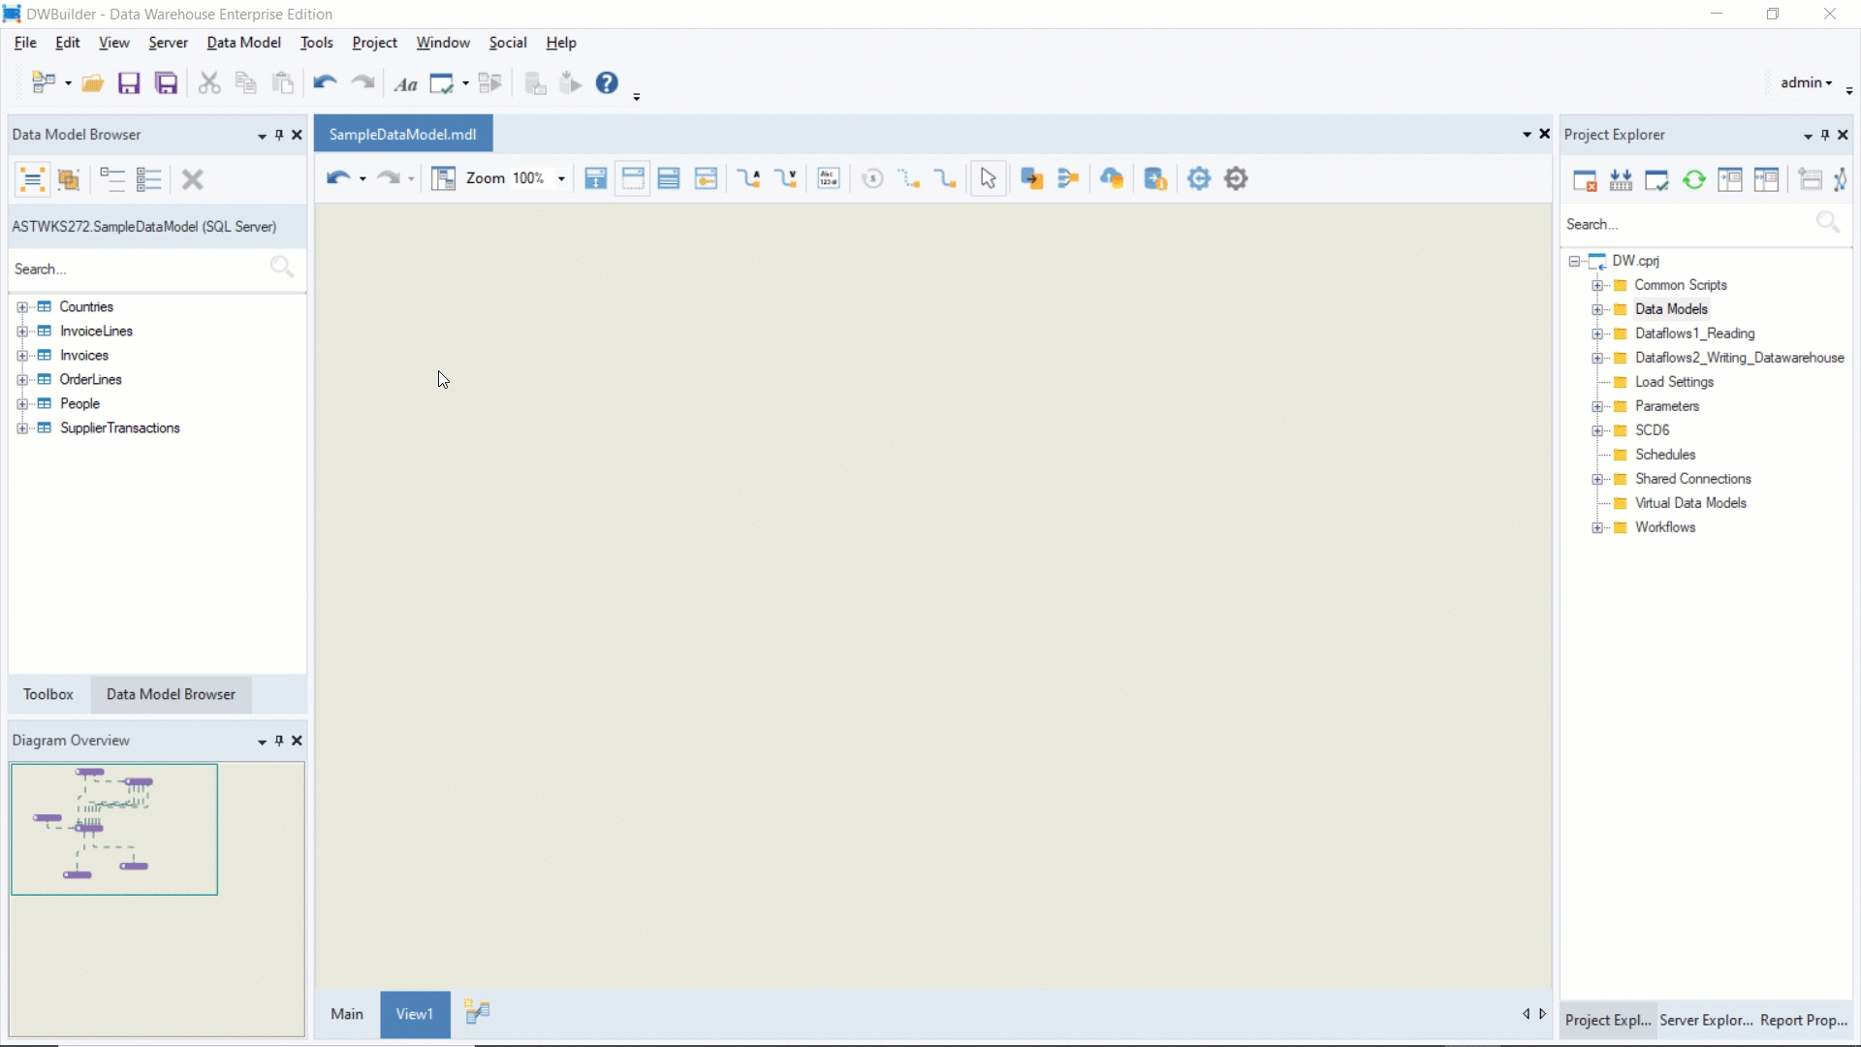
Task: Select the pointer tool in diagram toolbar
Action: pos(988,178)
